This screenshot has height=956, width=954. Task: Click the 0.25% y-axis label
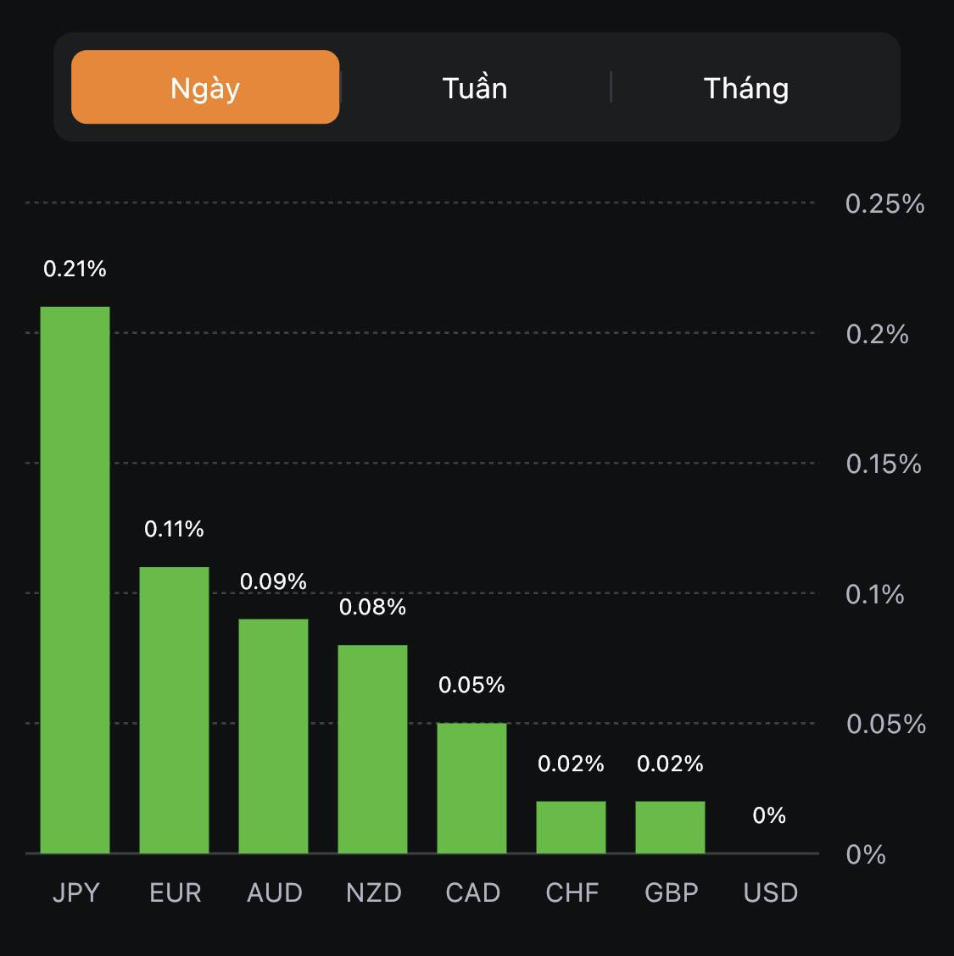(884, 203)
